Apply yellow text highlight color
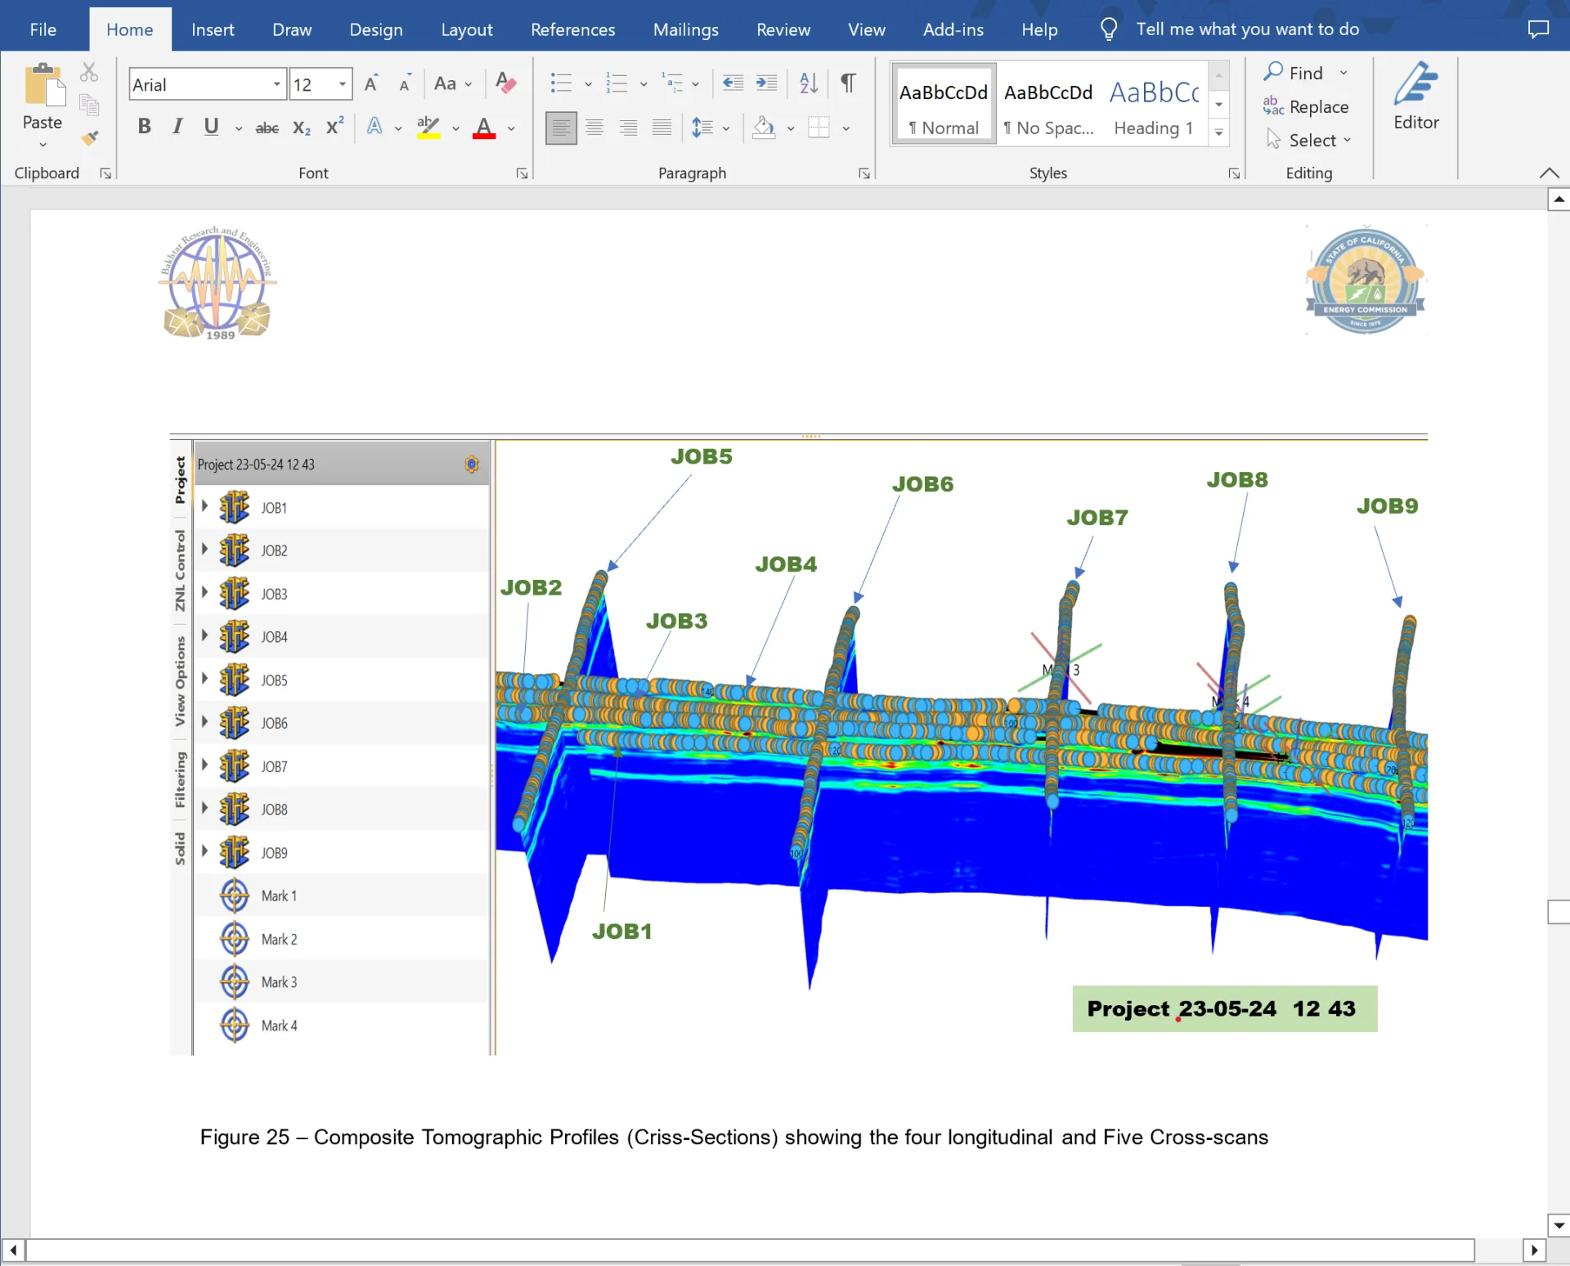The width and height of the screenshot is (1570, 1266). tap(428, 128)
